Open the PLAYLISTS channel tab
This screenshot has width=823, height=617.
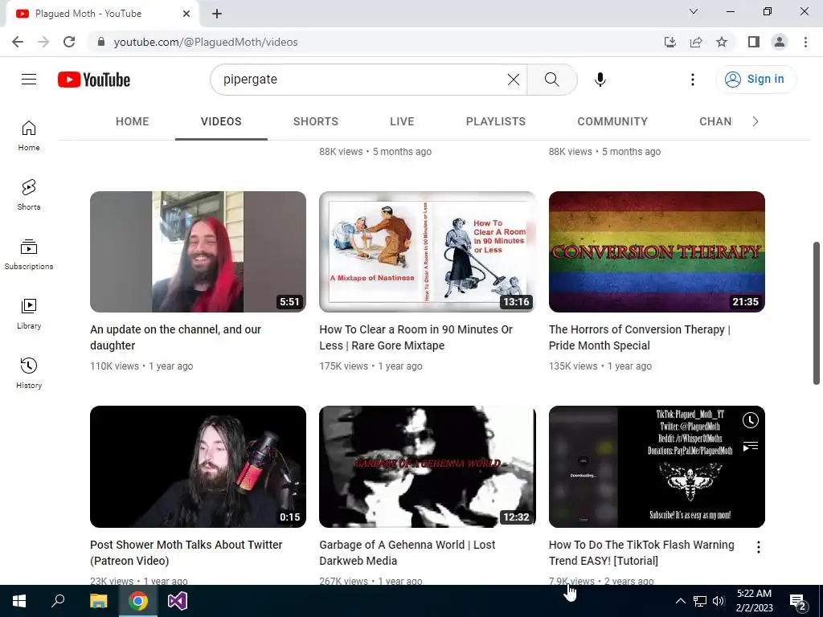495,122
